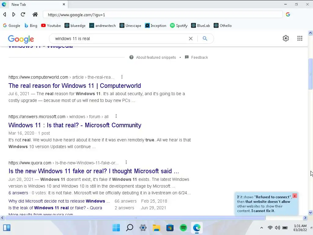Click the battery tray icon

[x=285, y=228]
